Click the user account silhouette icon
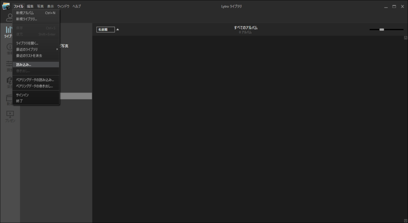The image size is (408, 223). (x=10, y=17)
